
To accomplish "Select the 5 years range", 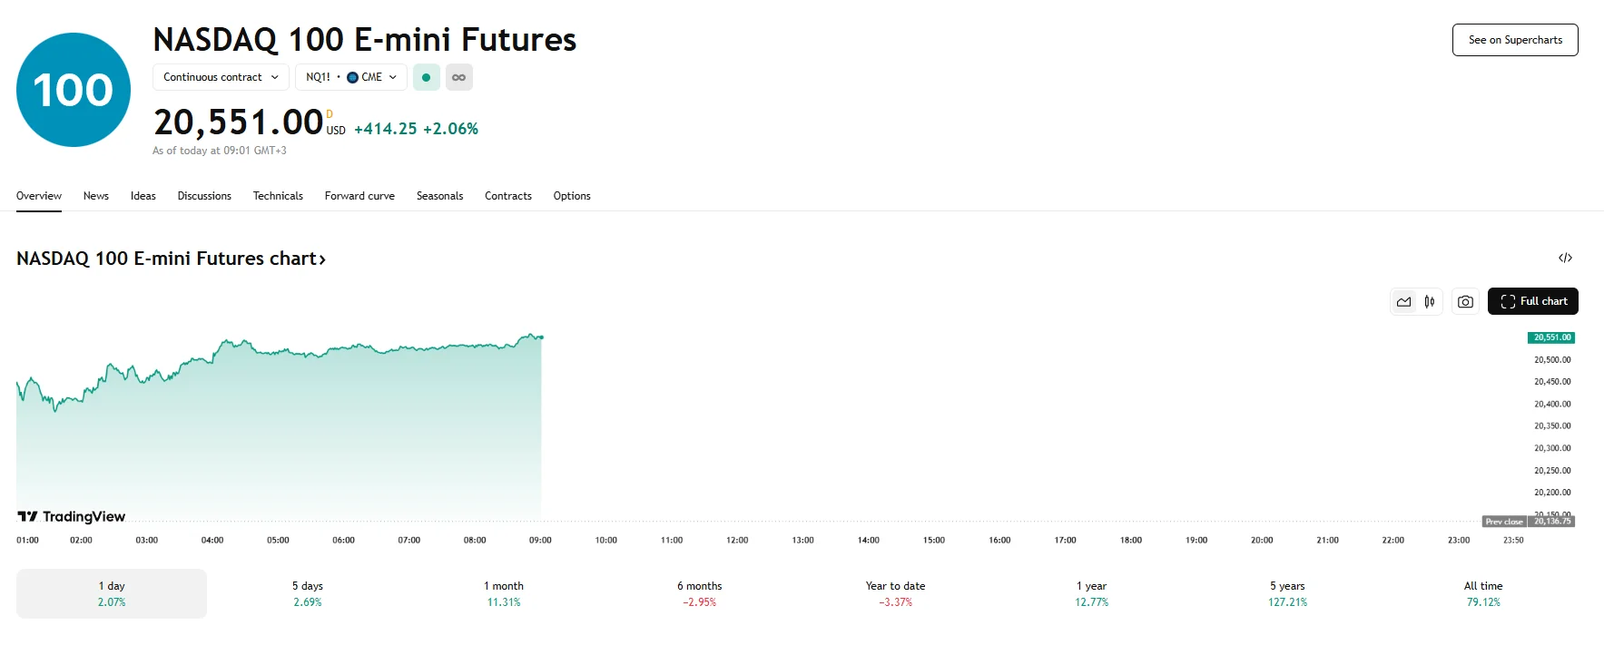I will (x=1286, y=592).
